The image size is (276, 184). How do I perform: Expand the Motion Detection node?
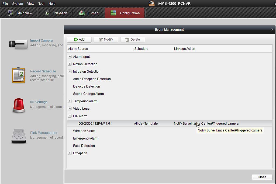click(70, 64)
